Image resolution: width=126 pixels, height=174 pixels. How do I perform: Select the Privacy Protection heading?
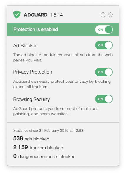(33, 72)
